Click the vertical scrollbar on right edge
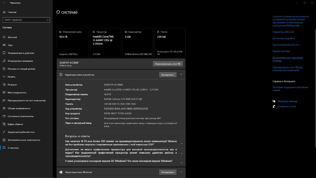The width and height of the screenshot is (316, 178). click(315, 88)
